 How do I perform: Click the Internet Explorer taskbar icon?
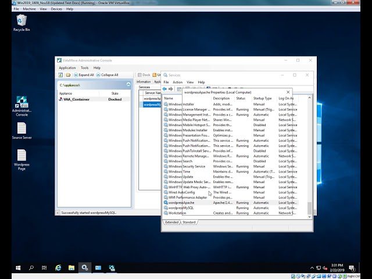click(58, 268)
